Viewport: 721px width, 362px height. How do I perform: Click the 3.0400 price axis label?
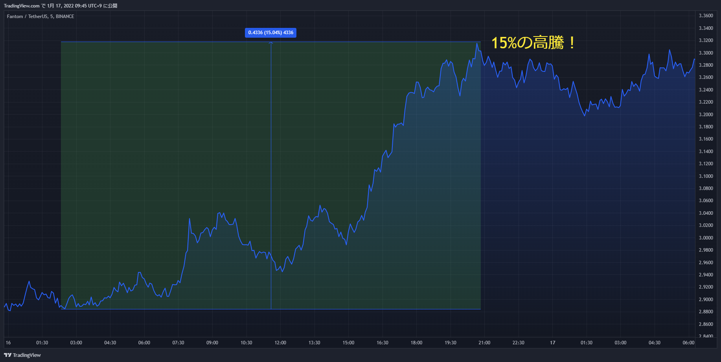coord(706,213)
